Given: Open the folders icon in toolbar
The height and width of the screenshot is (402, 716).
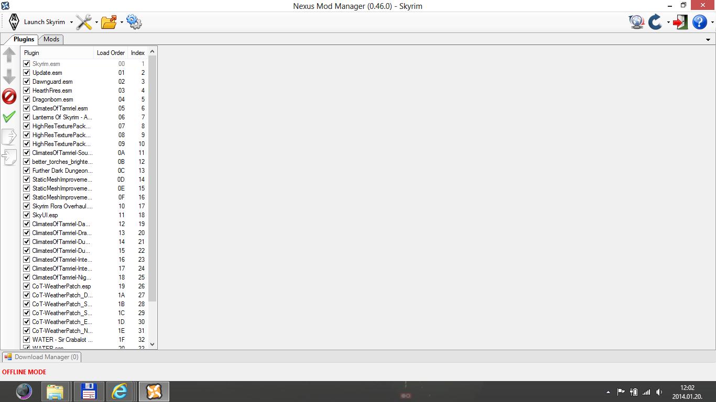Looking at the screenshot, I should coord(109,22).
